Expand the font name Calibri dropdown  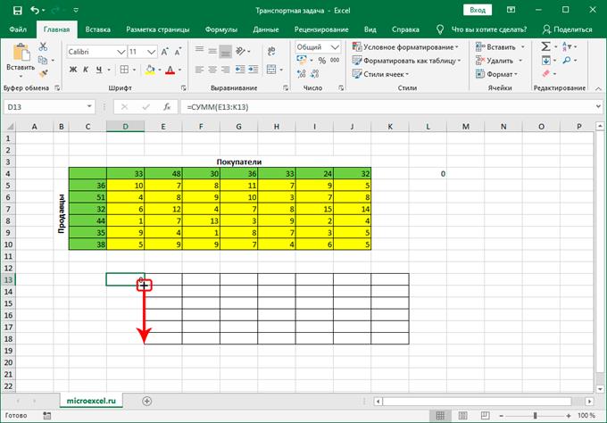[x=121, y=52]
